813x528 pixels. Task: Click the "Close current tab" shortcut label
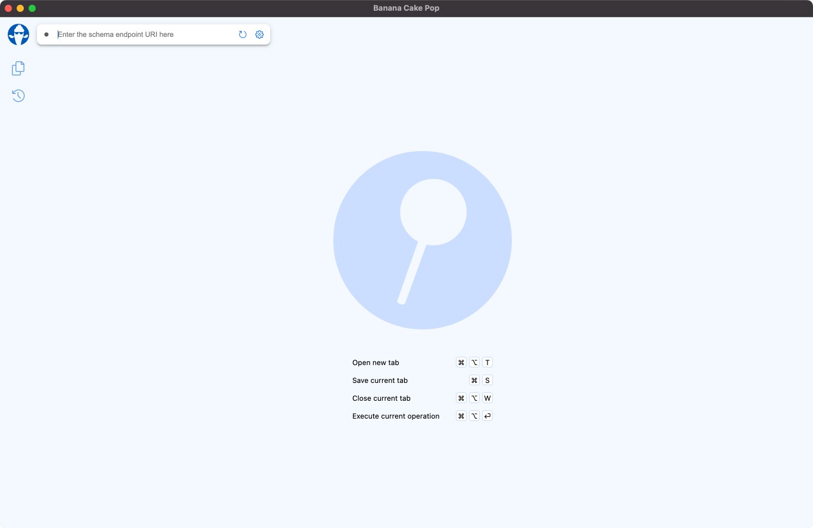point(381,398)
